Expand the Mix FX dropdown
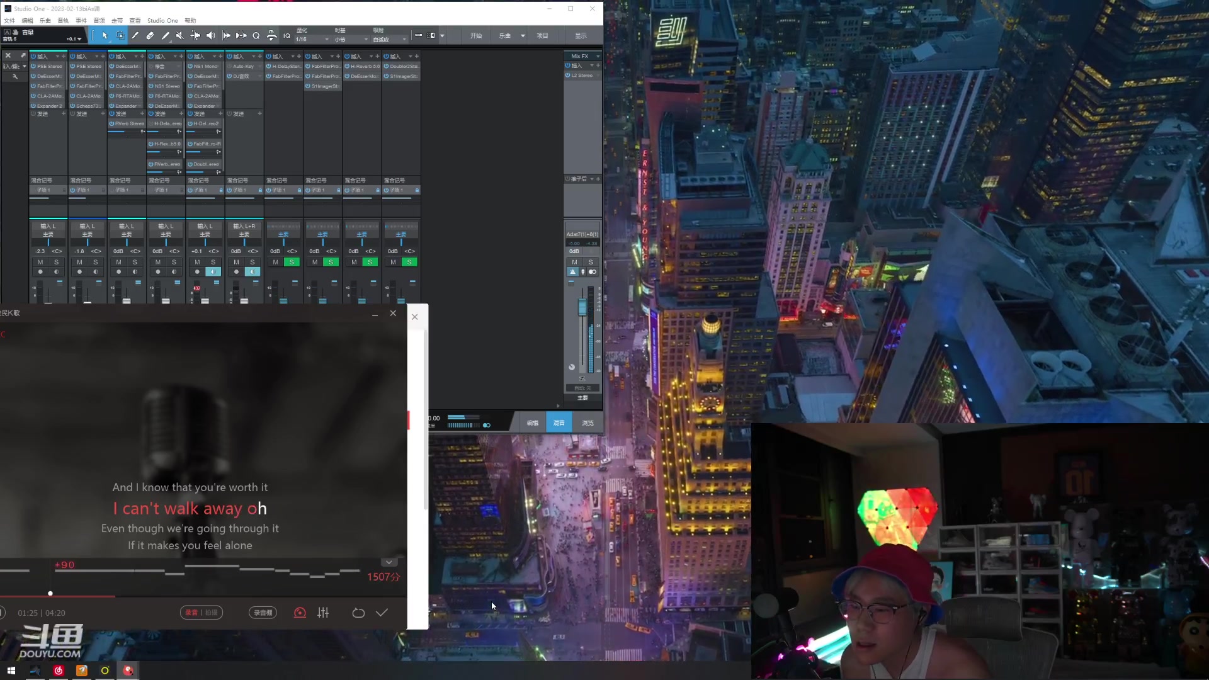1209x680 pixels. pyautogui.click(x=598, y=56)
